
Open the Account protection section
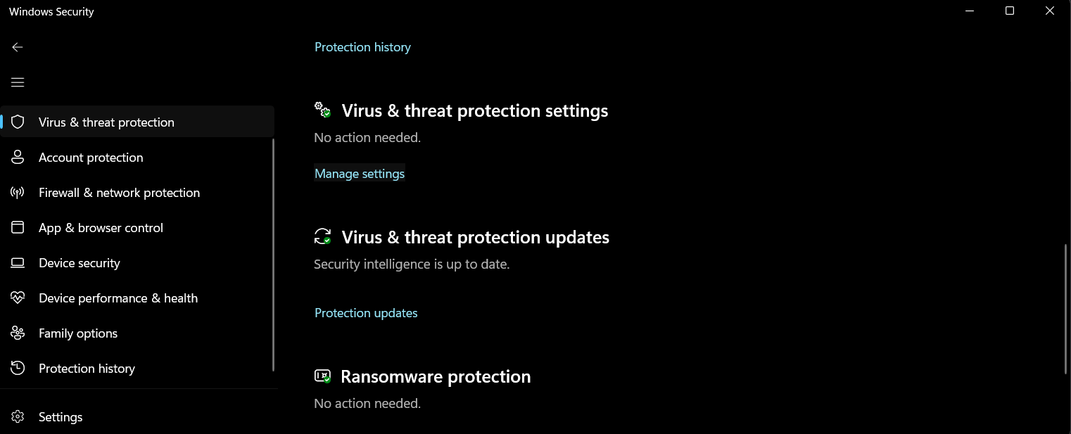point(91,158)
